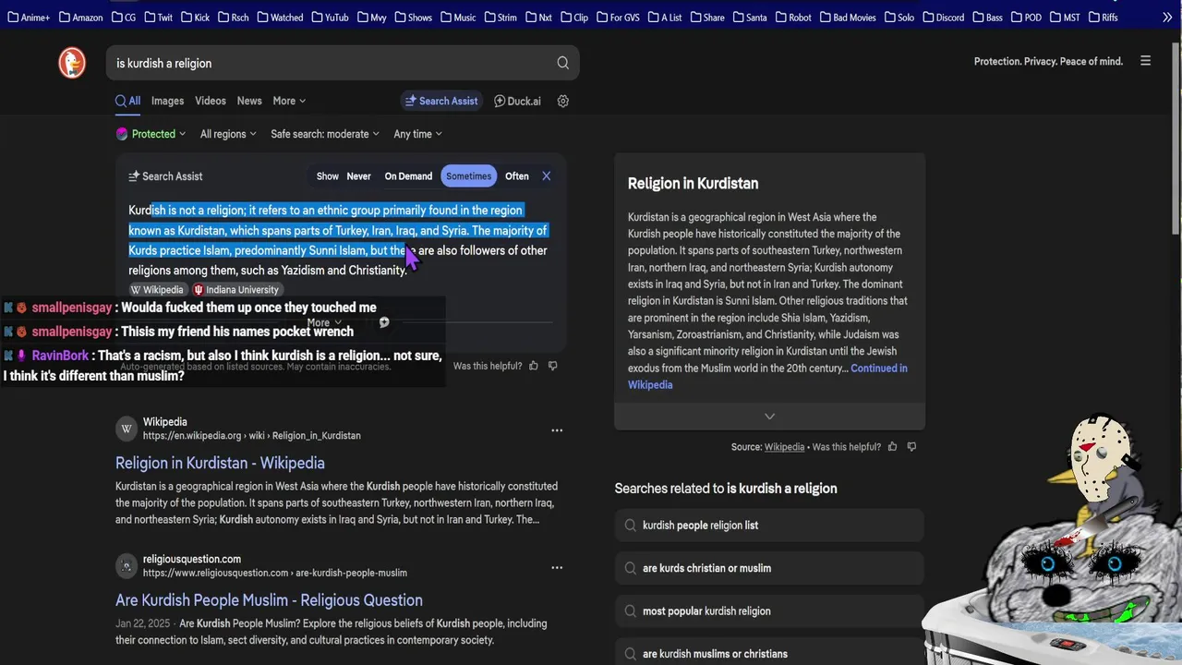Screen dimensions: 1182x665
Task: Set Search Assist frequency to Often
Action: (517, 176)
